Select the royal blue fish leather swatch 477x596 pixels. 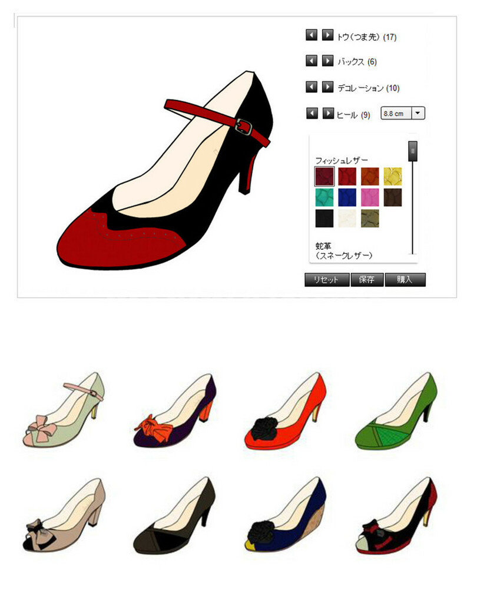click(x=346, y=197)
